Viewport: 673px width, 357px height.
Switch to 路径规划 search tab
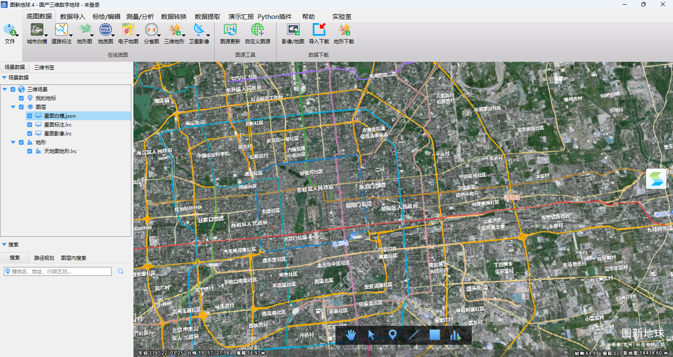coord(44,258)
